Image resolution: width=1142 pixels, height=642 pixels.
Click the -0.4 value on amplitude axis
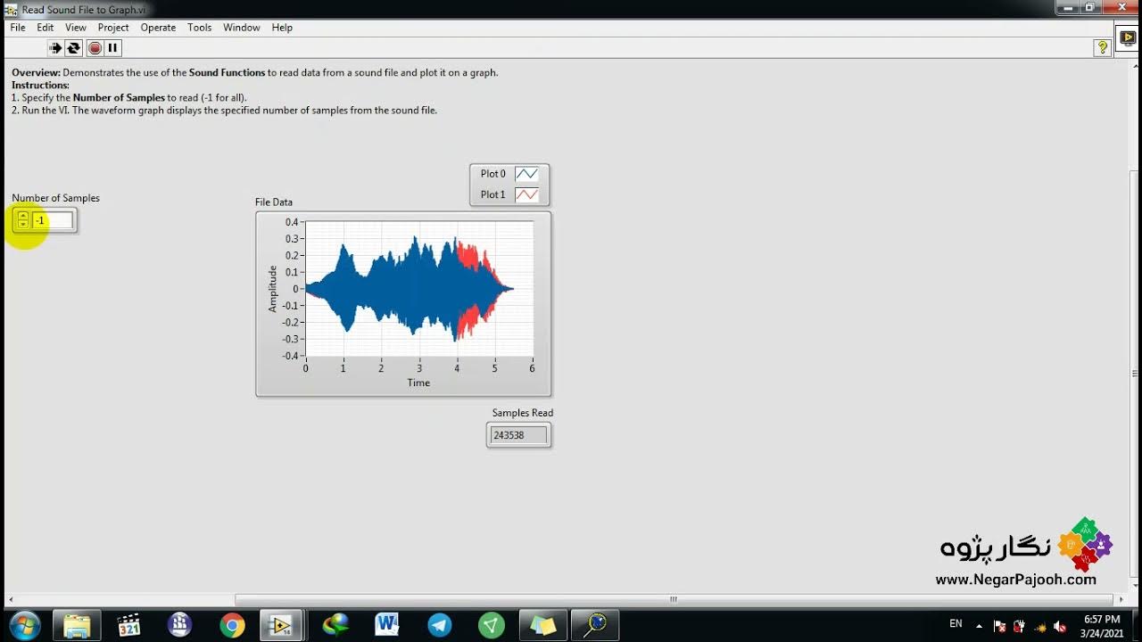290,356
